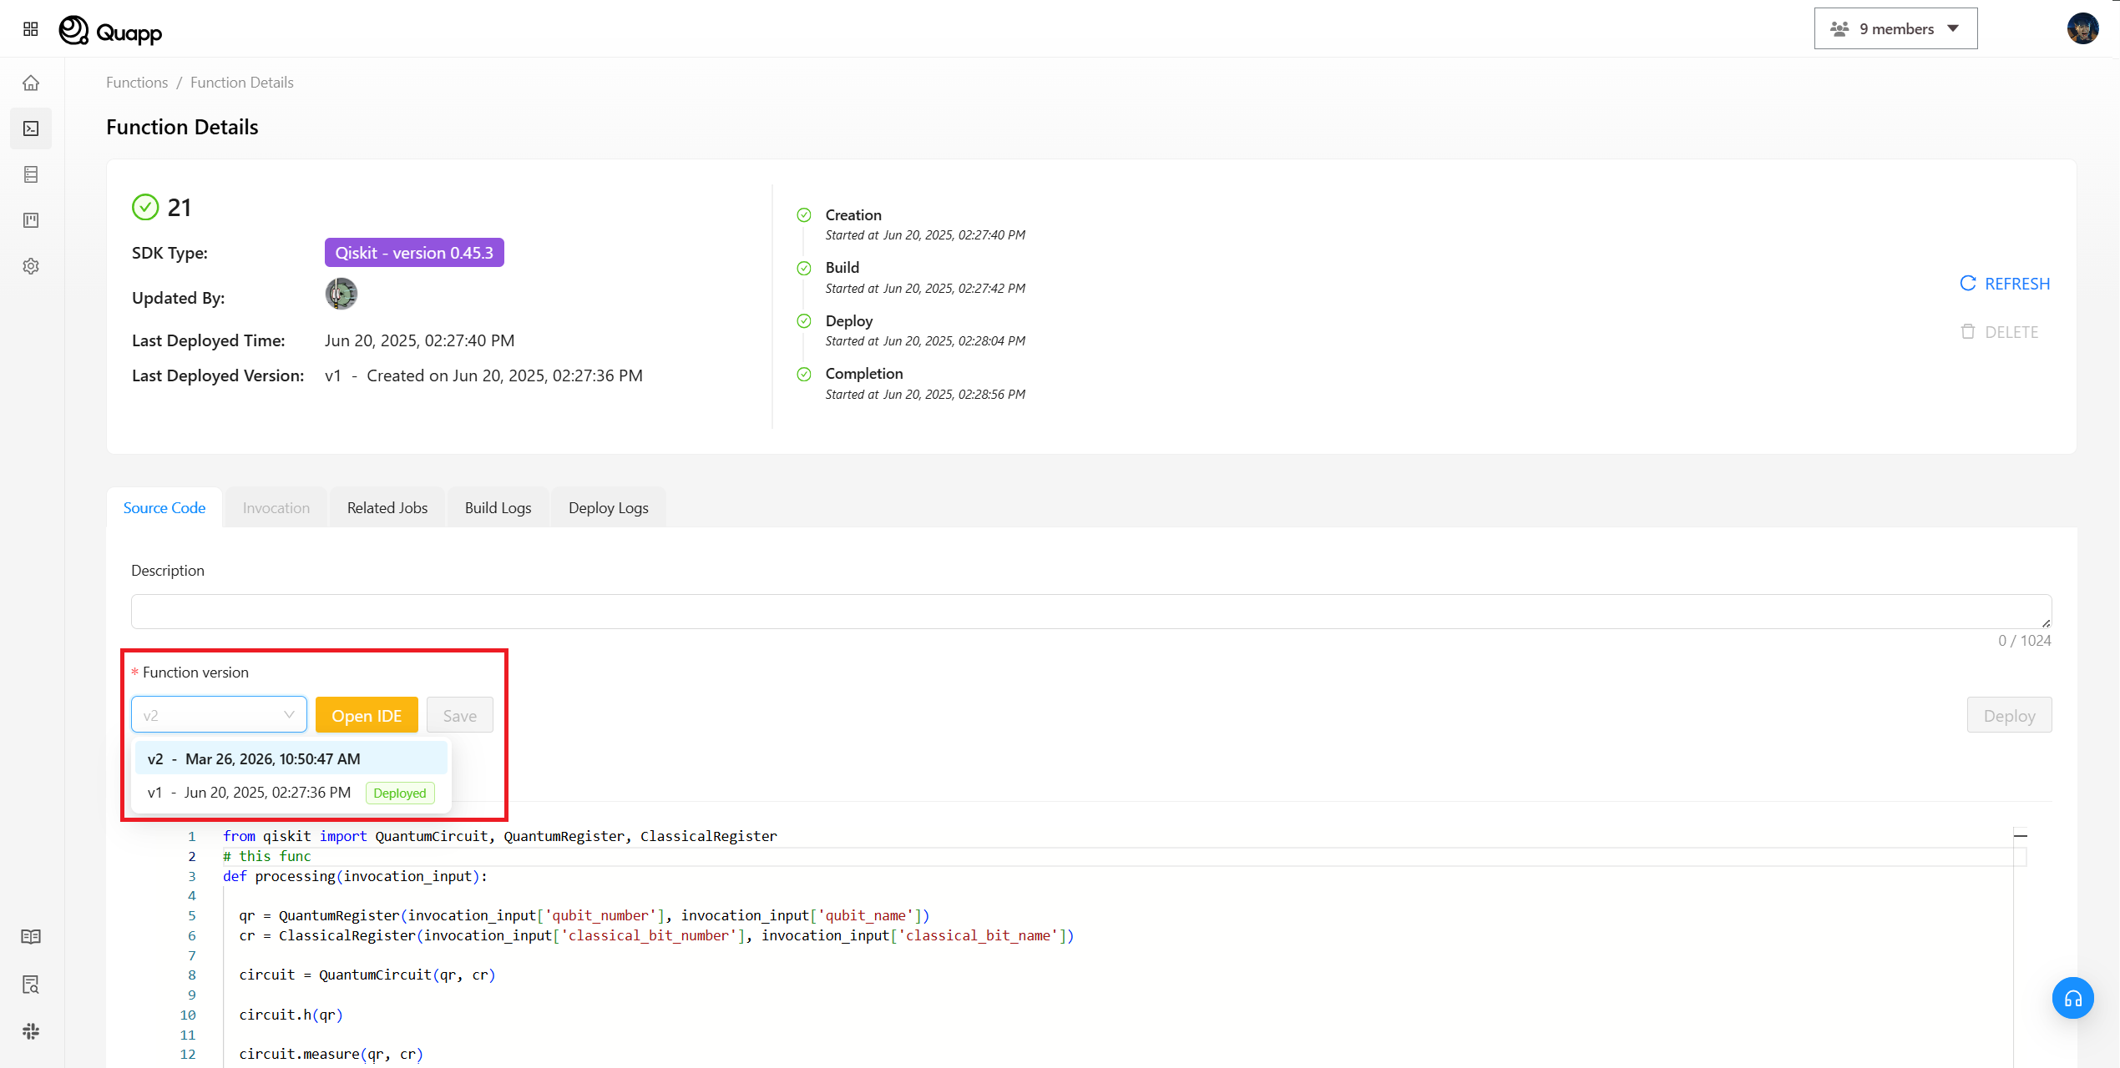Switch to the Related Jobs tab

click(x=387, y=508)
